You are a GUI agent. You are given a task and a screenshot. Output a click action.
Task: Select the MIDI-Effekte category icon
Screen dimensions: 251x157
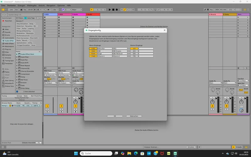(3, 44)
